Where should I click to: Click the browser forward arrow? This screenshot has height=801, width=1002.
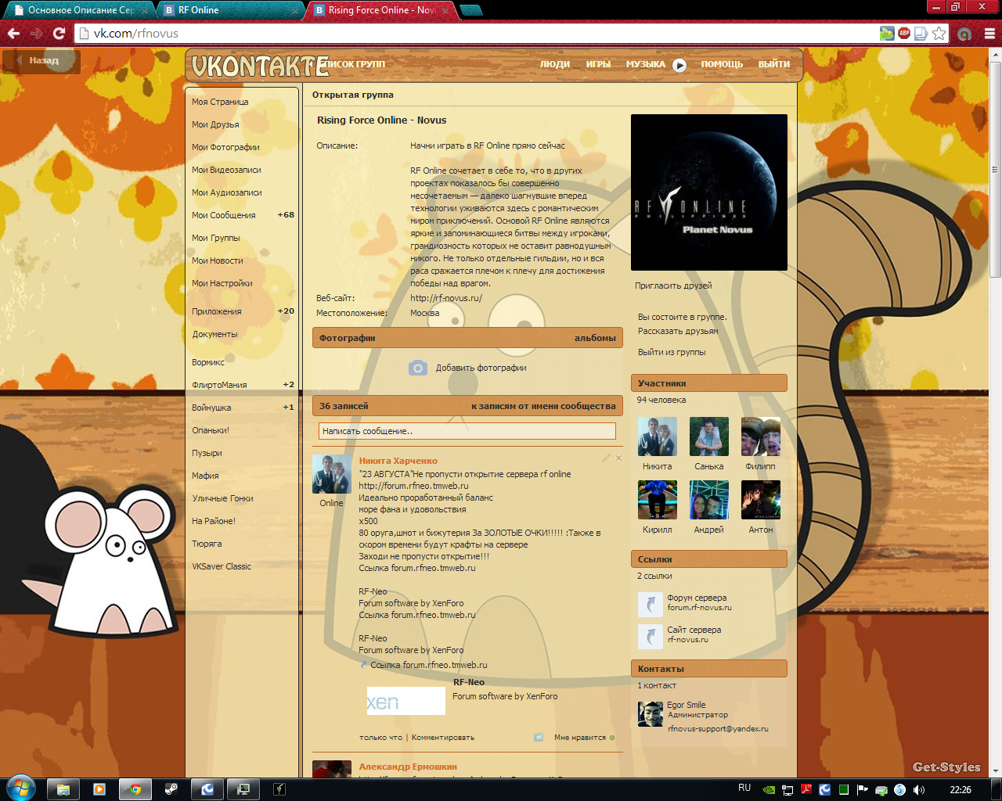point(36,34)
